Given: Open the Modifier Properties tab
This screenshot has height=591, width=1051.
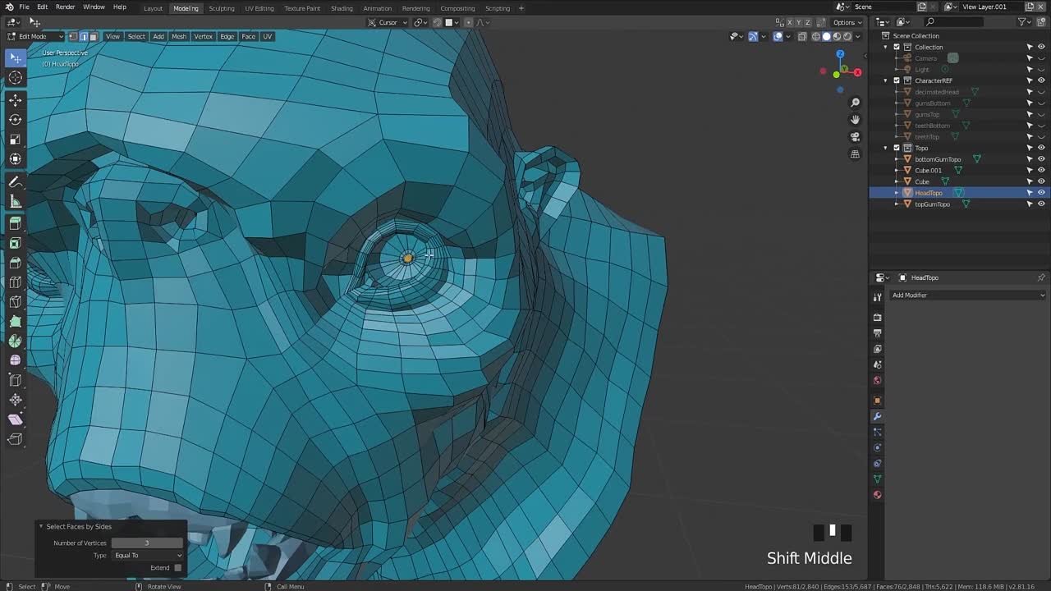Looking at the screenshot, I should click(x=877, y=417).
